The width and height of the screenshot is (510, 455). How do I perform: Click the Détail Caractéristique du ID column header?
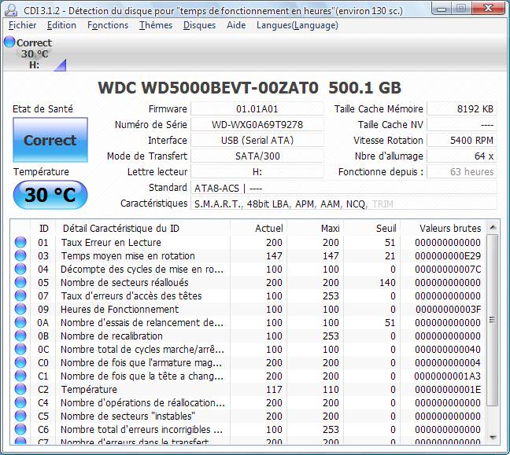pyautogui.click(x=142, y=229)
